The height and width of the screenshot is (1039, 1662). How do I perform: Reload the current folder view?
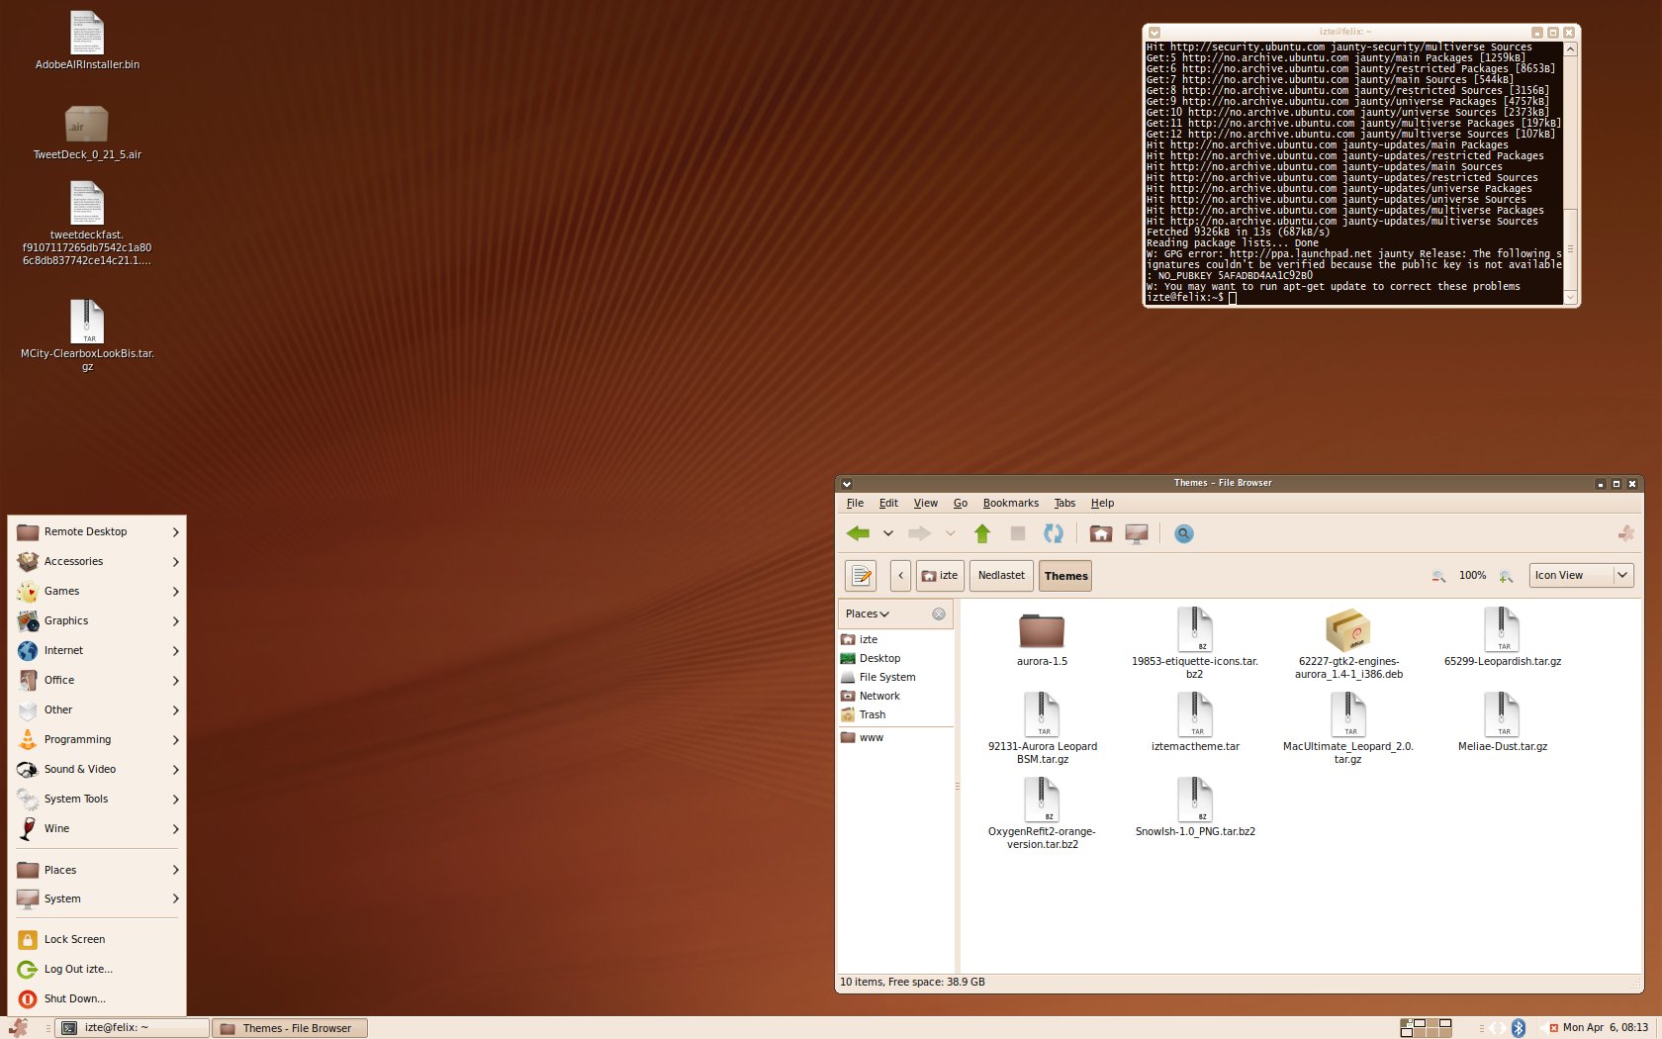pyautogui.click(x=1054, y=534)
